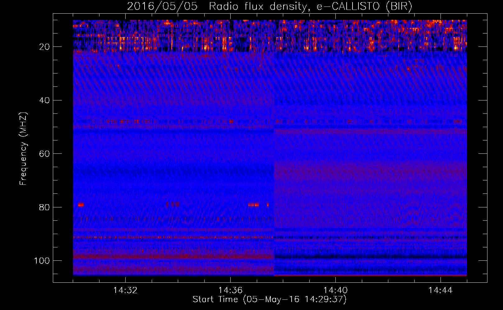503x310 pixels.
Task: Click the red line at the spectrogram's bottom right edge
Action: point(370,275)
